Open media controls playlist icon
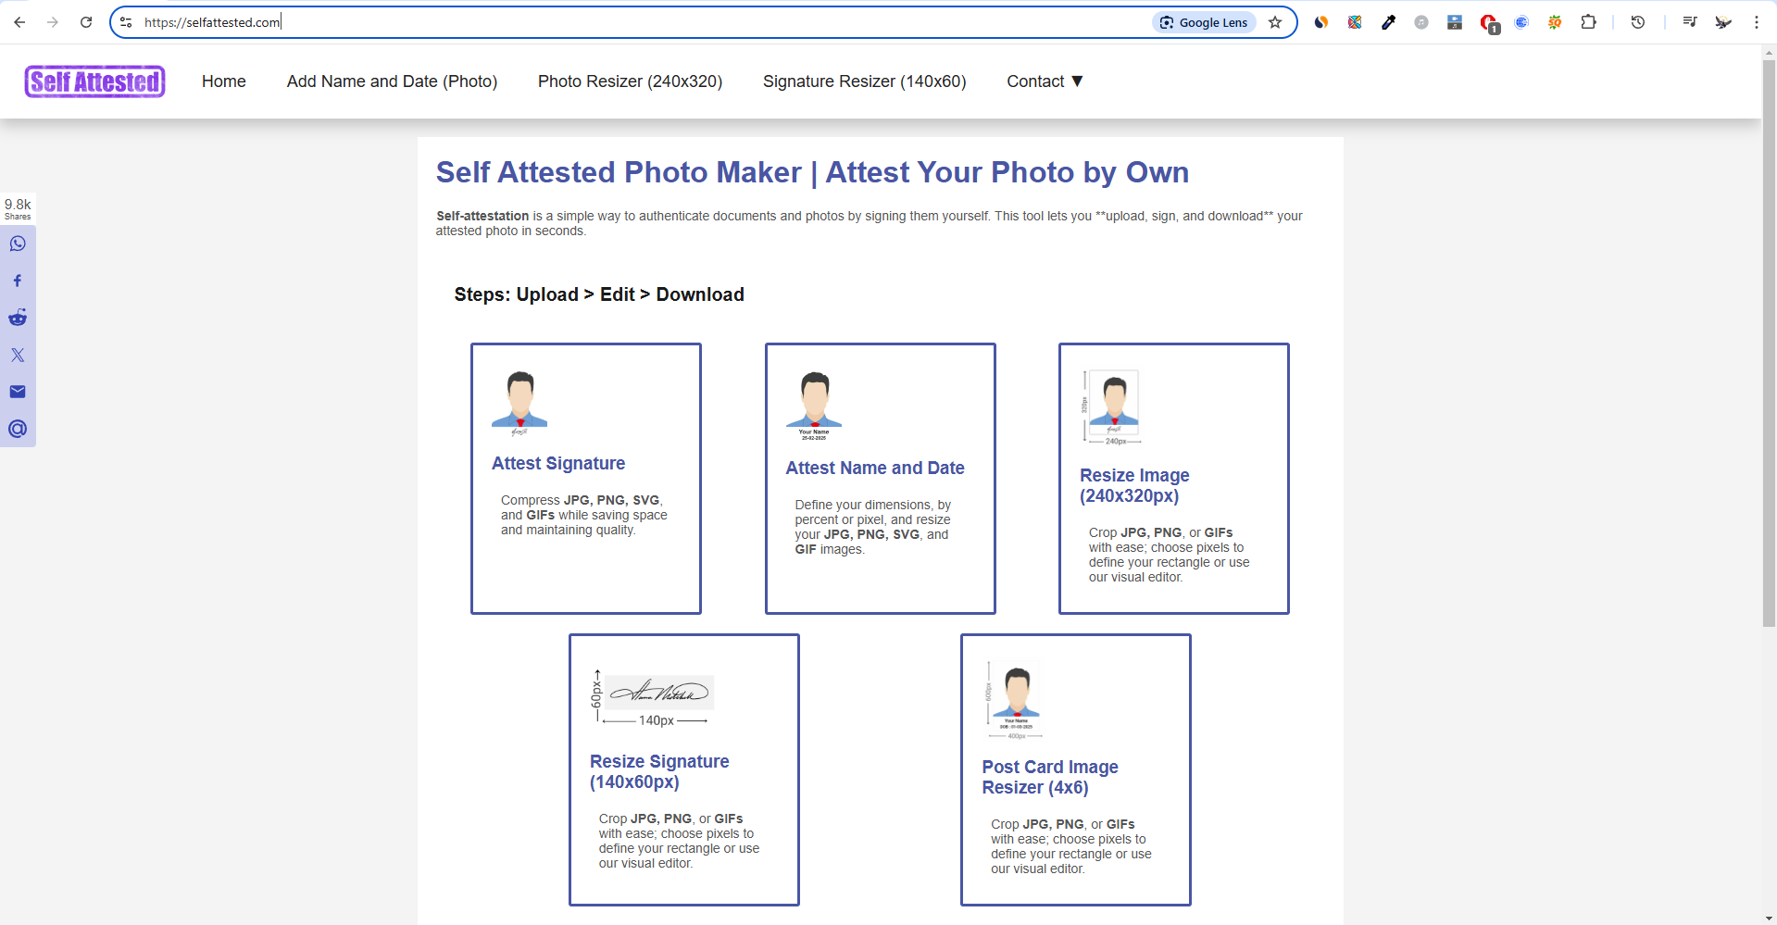This screenshot has height=925, width=1777. coord(1689,22)
